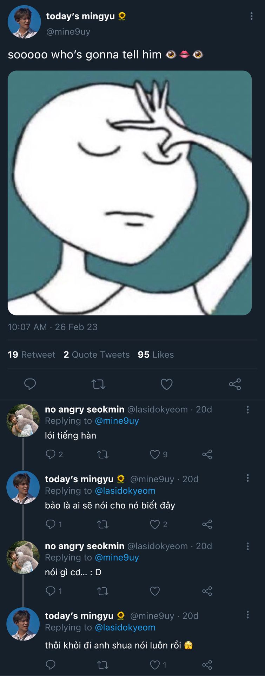Open main tweet's three-dot options menu

pyautogui.click(x=251, y=16)
